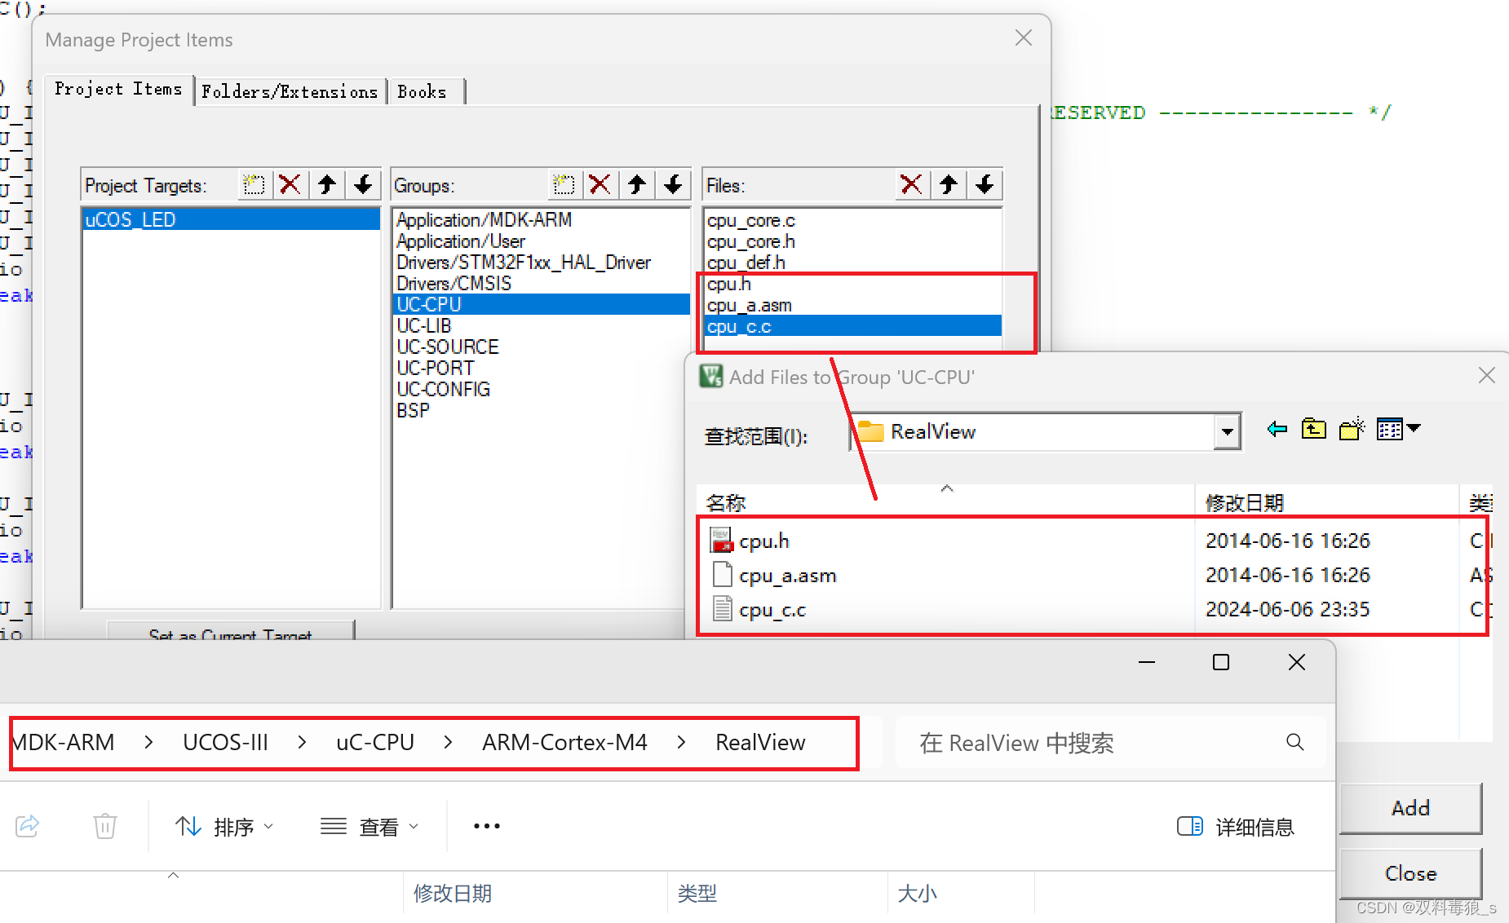Screen dimensions: 1509x923
Task: Move the selected Group up
Action: point(636,185)
